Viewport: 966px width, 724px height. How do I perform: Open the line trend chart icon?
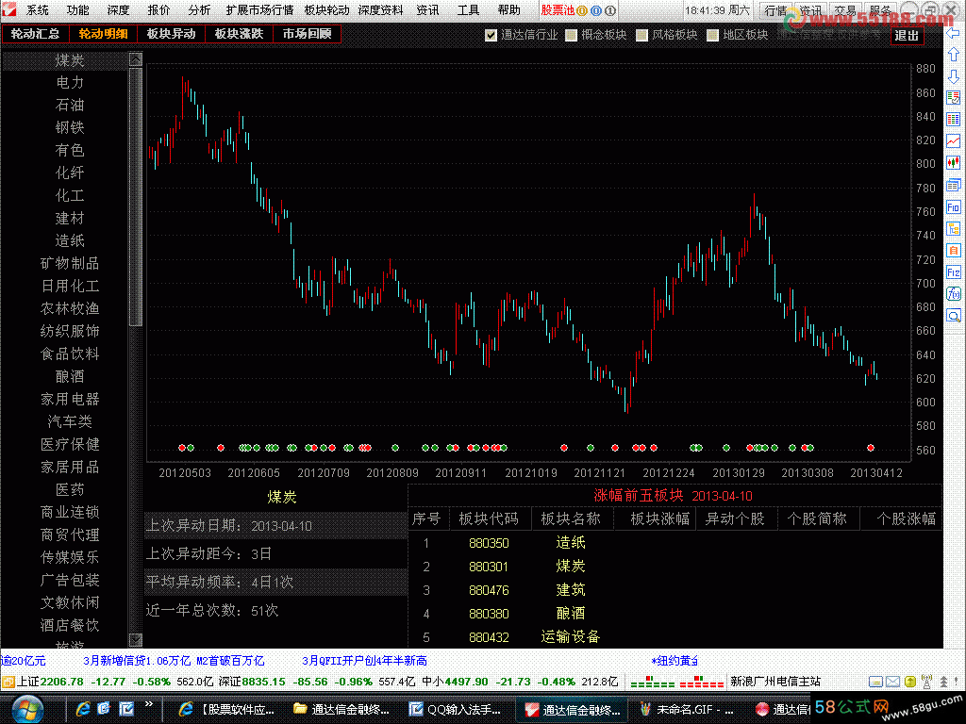pos(954,141)
